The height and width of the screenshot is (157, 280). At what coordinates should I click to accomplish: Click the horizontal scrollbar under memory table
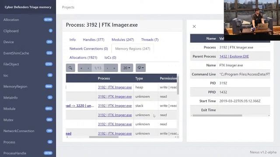pyautogui.click(x=104, y=137)
